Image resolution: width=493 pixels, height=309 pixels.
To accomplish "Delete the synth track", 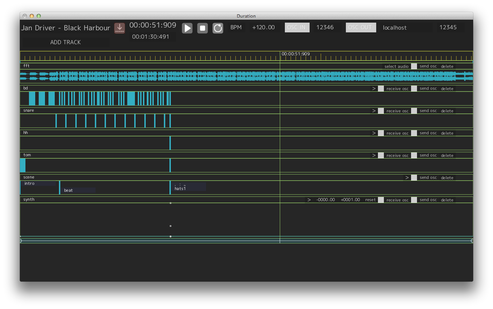I will [447, 200].
